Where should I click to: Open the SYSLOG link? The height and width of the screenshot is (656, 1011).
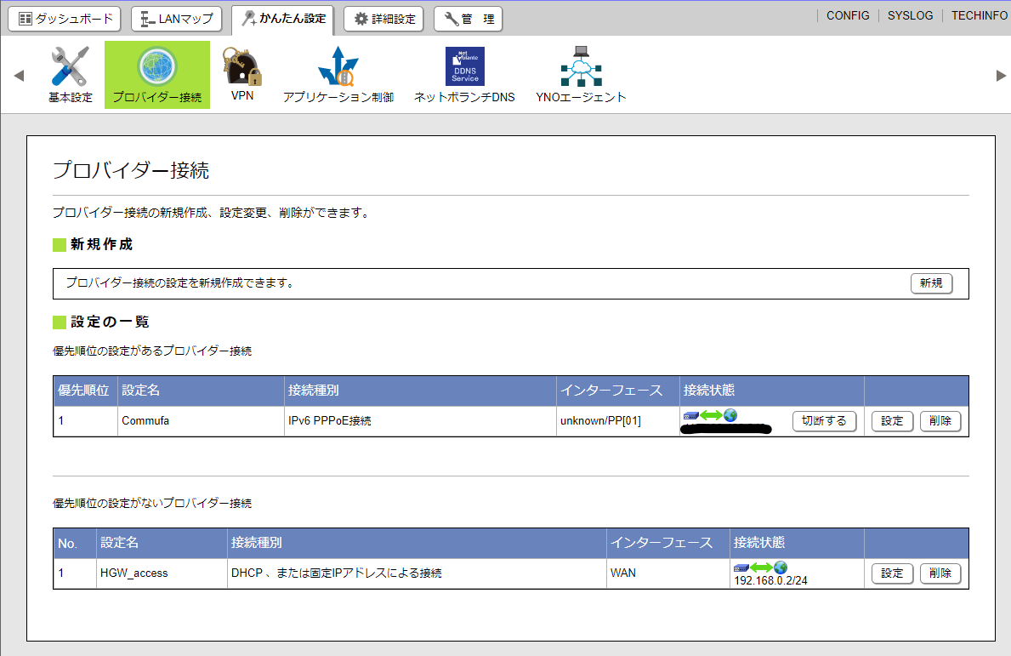pos(910,15)
